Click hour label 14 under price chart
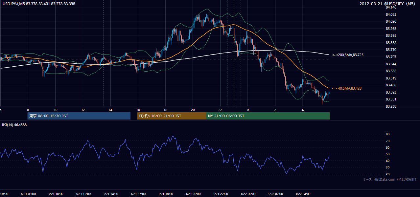This screenshot has height=197, width=420. point(110,110)
